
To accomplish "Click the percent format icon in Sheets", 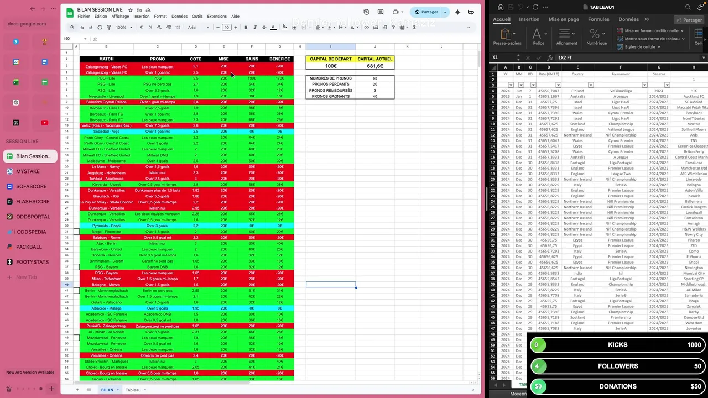I will [x=150, y=27].
